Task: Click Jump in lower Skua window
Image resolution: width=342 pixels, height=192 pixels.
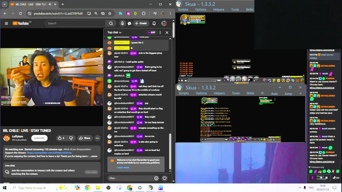Action: point(288,94)
